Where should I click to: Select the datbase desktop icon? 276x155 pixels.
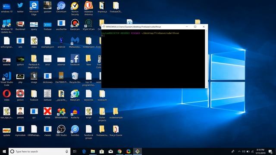click(x=47, y=95)
